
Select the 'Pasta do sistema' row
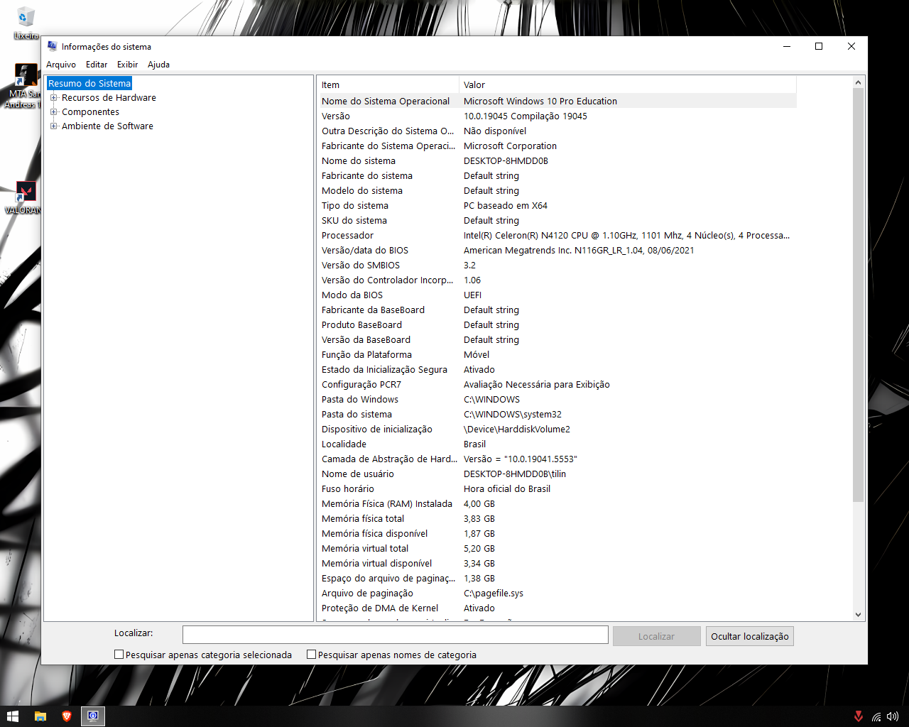[x=557, y=415]
